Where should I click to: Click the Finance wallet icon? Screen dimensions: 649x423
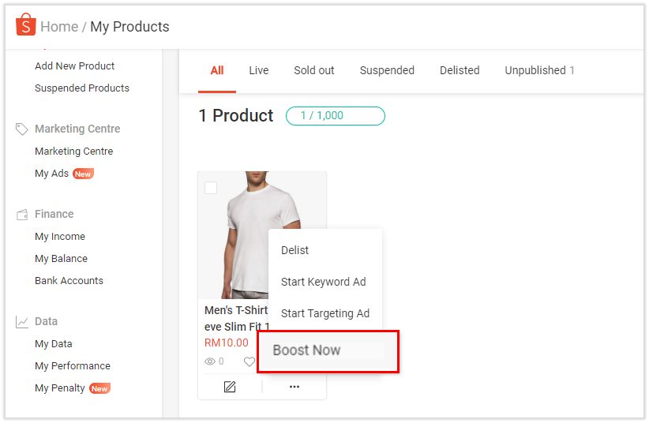(22, 215)
